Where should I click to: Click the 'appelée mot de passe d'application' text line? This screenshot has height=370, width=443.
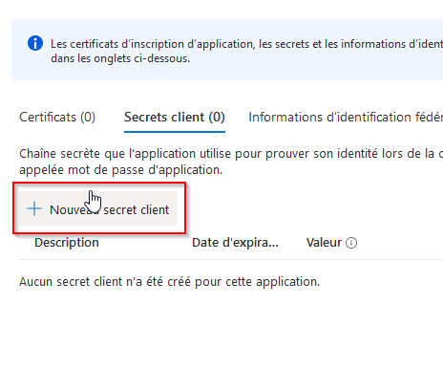coord(121,170)
